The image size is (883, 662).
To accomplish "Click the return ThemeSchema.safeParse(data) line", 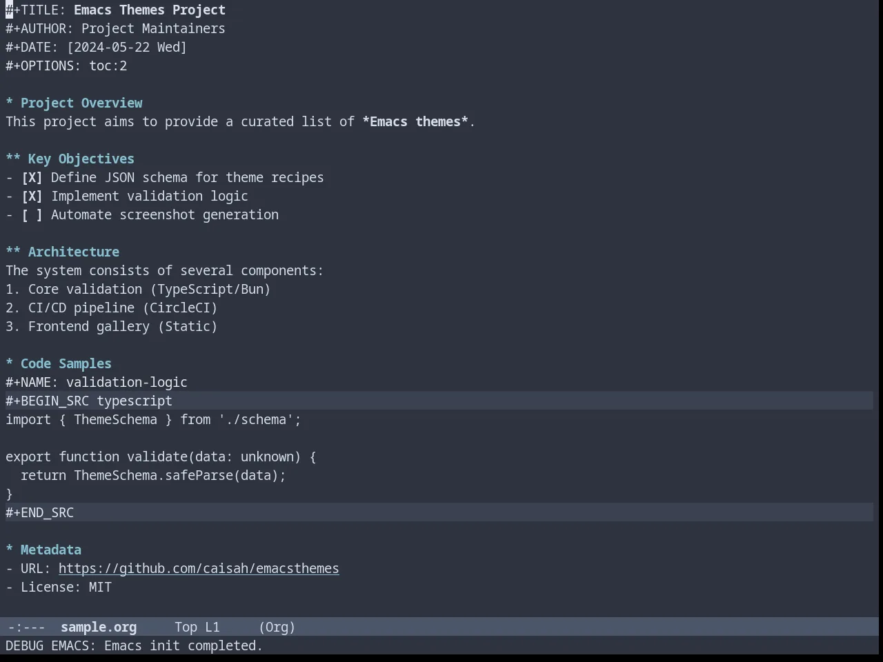I will point(153,476).
